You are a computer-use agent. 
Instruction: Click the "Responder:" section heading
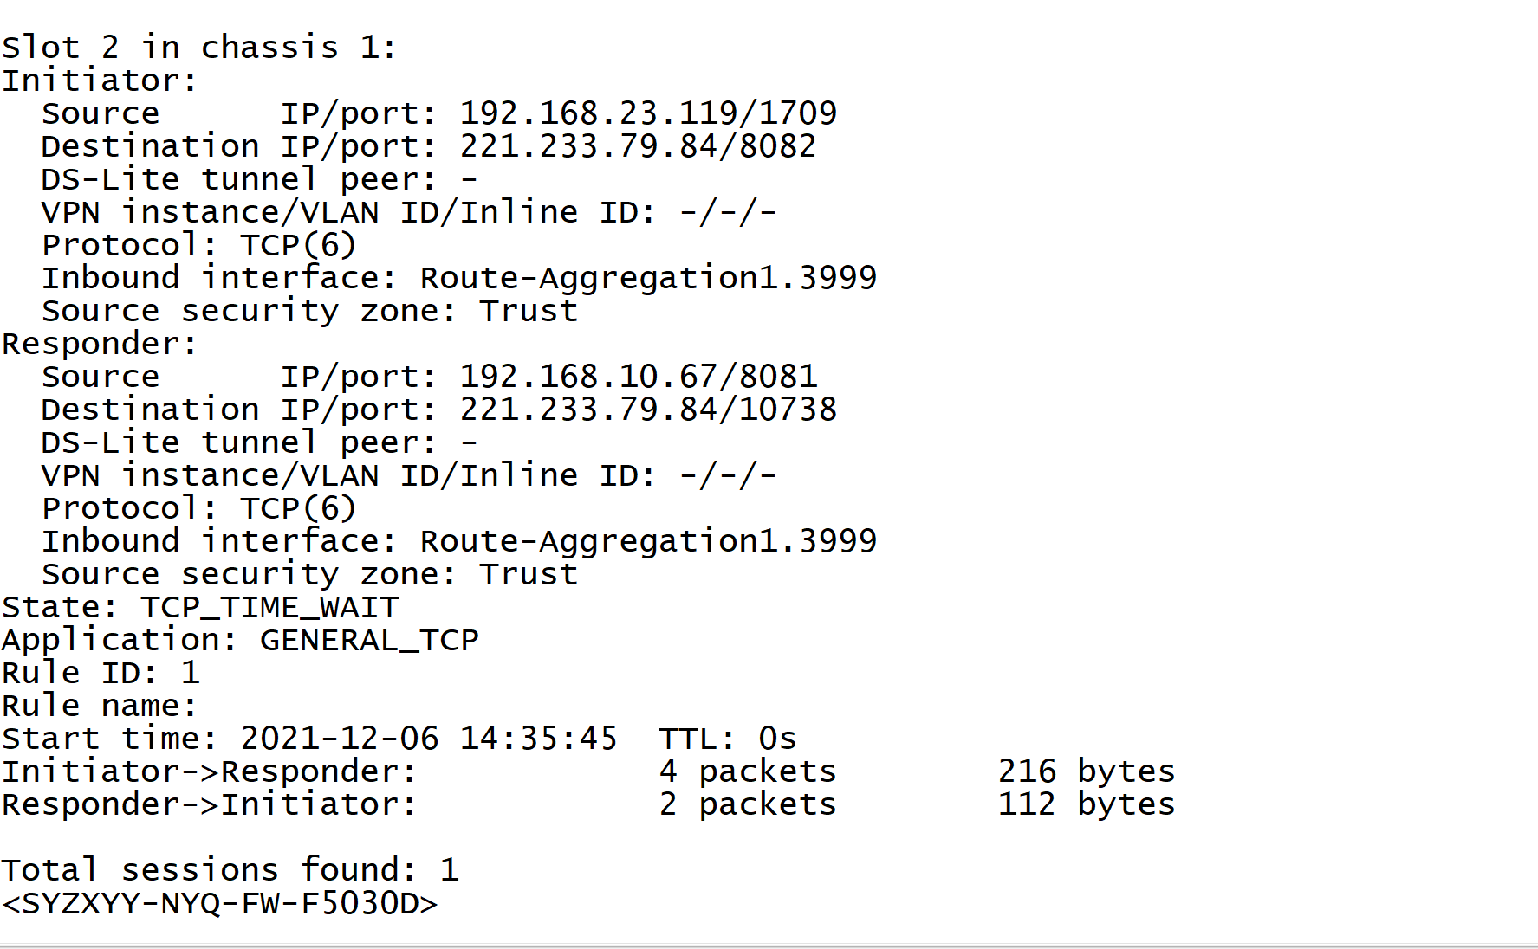pos(100,344)
